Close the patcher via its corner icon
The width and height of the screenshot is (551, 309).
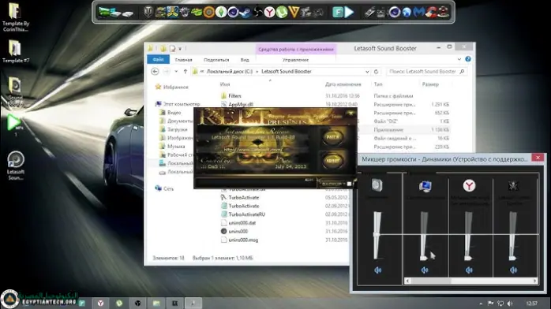[x=350, y=114]
